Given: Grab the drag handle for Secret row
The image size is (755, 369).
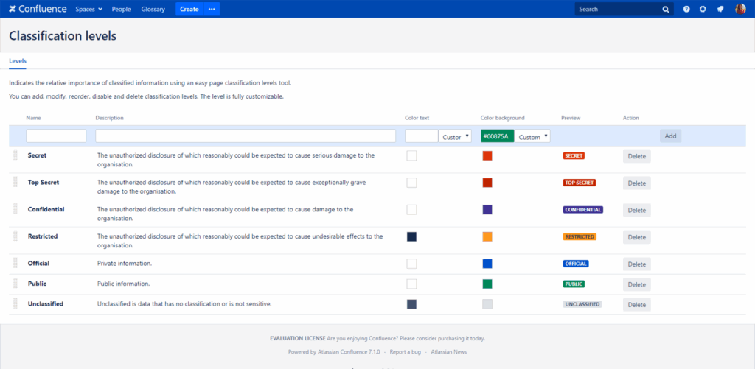Looking at the screenshot, I should coord(15,155).
